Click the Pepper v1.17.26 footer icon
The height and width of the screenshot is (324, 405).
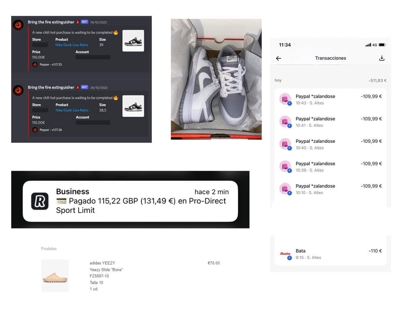[35, 130]
